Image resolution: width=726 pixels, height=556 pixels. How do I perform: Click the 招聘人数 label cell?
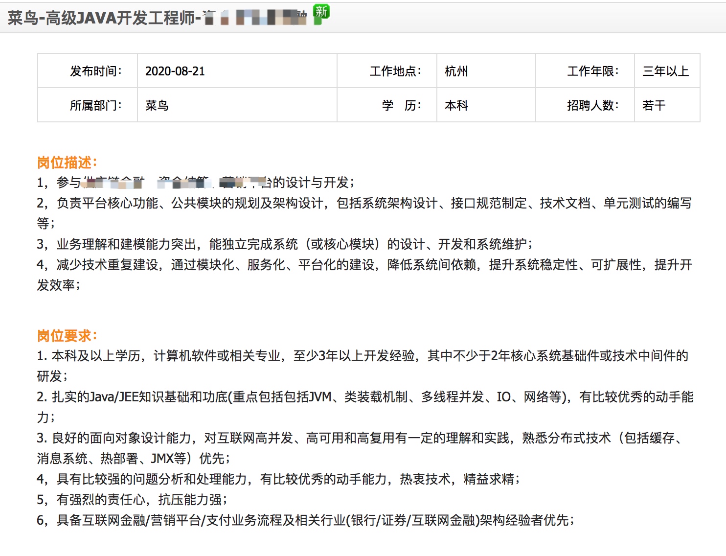pos(592,106)
